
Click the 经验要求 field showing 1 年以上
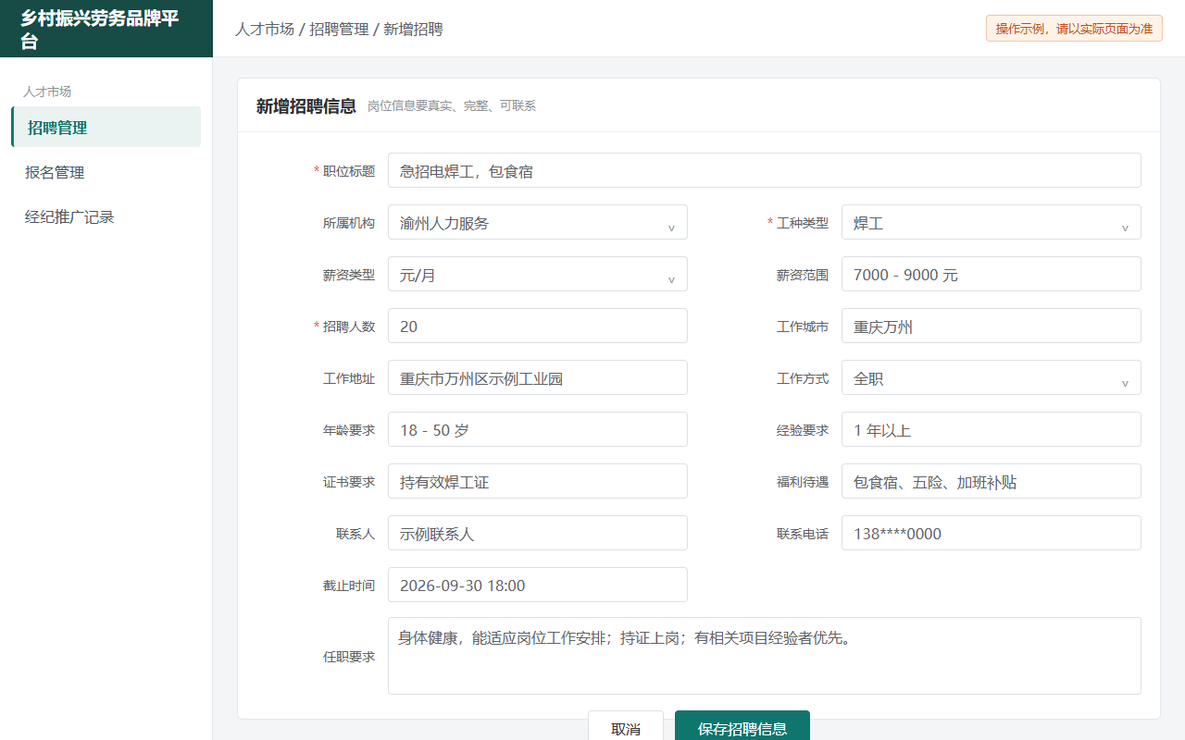pos(992,429)
